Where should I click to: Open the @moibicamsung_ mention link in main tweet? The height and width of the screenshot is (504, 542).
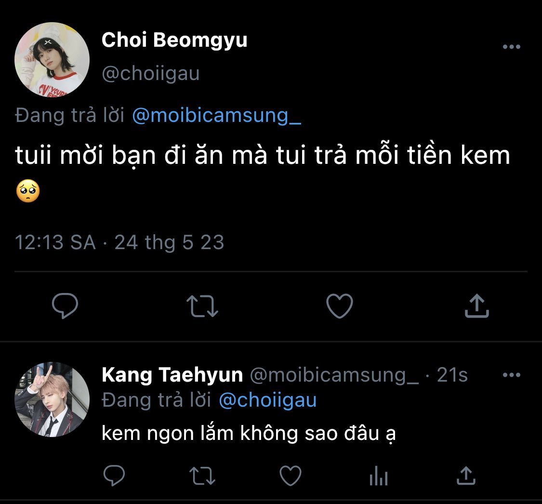216,116
